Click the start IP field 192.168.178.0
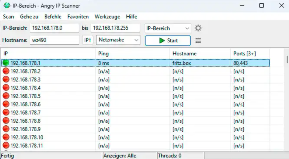 54,28
